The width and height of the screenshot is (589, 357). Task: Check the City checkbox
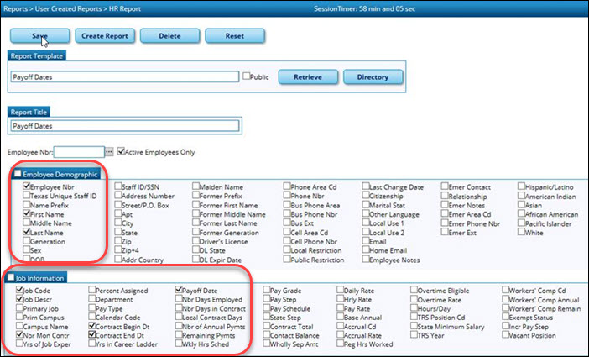(x=118, y=223)
